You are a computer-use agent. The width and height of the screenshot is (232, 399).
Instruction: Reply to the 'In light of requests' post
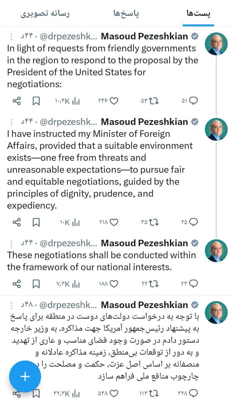pyautogui.click(x=193, y=101)
